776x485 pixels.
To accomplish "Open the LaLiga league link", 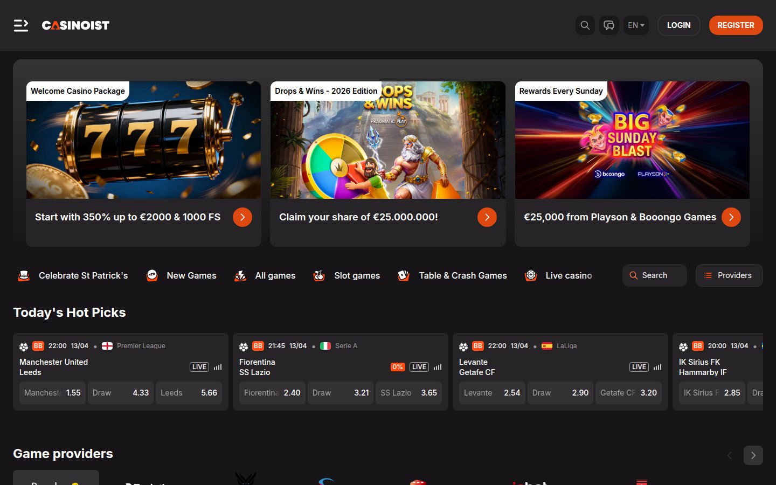I will (x=566, y=346).
